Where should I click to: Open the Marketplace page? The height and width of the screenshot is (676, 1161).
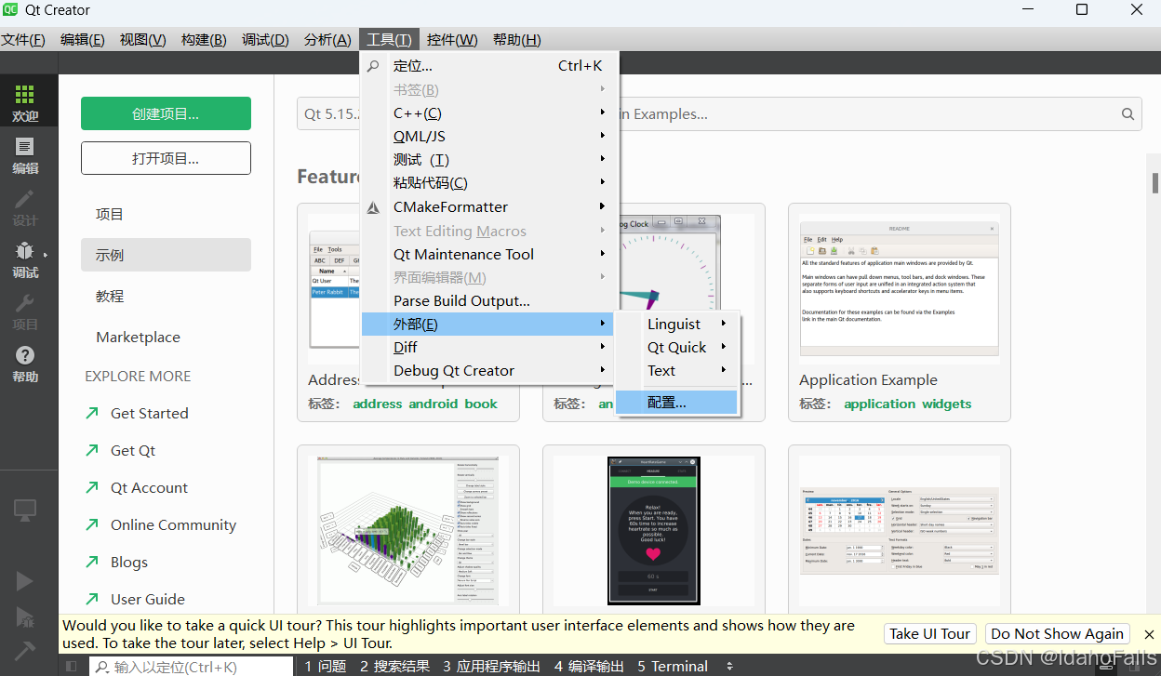[166, 337]
